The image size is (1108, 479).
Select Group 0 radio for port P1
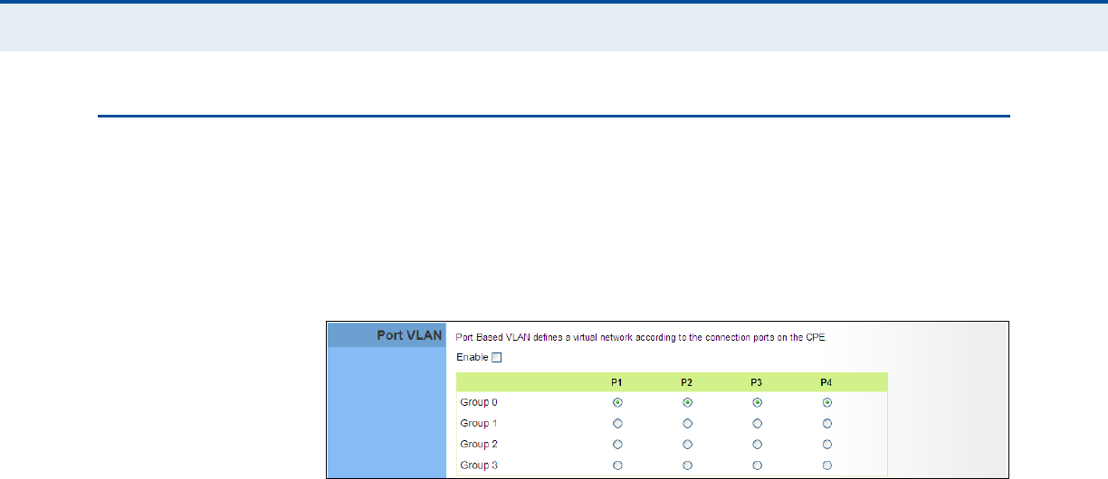(617, 402)
